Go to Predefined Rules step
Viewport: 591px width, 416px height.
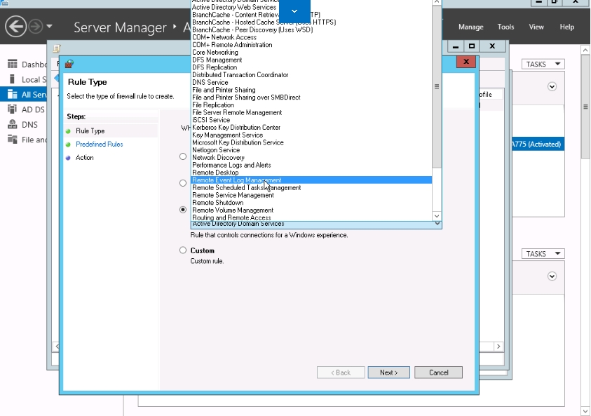coord(99,144)
